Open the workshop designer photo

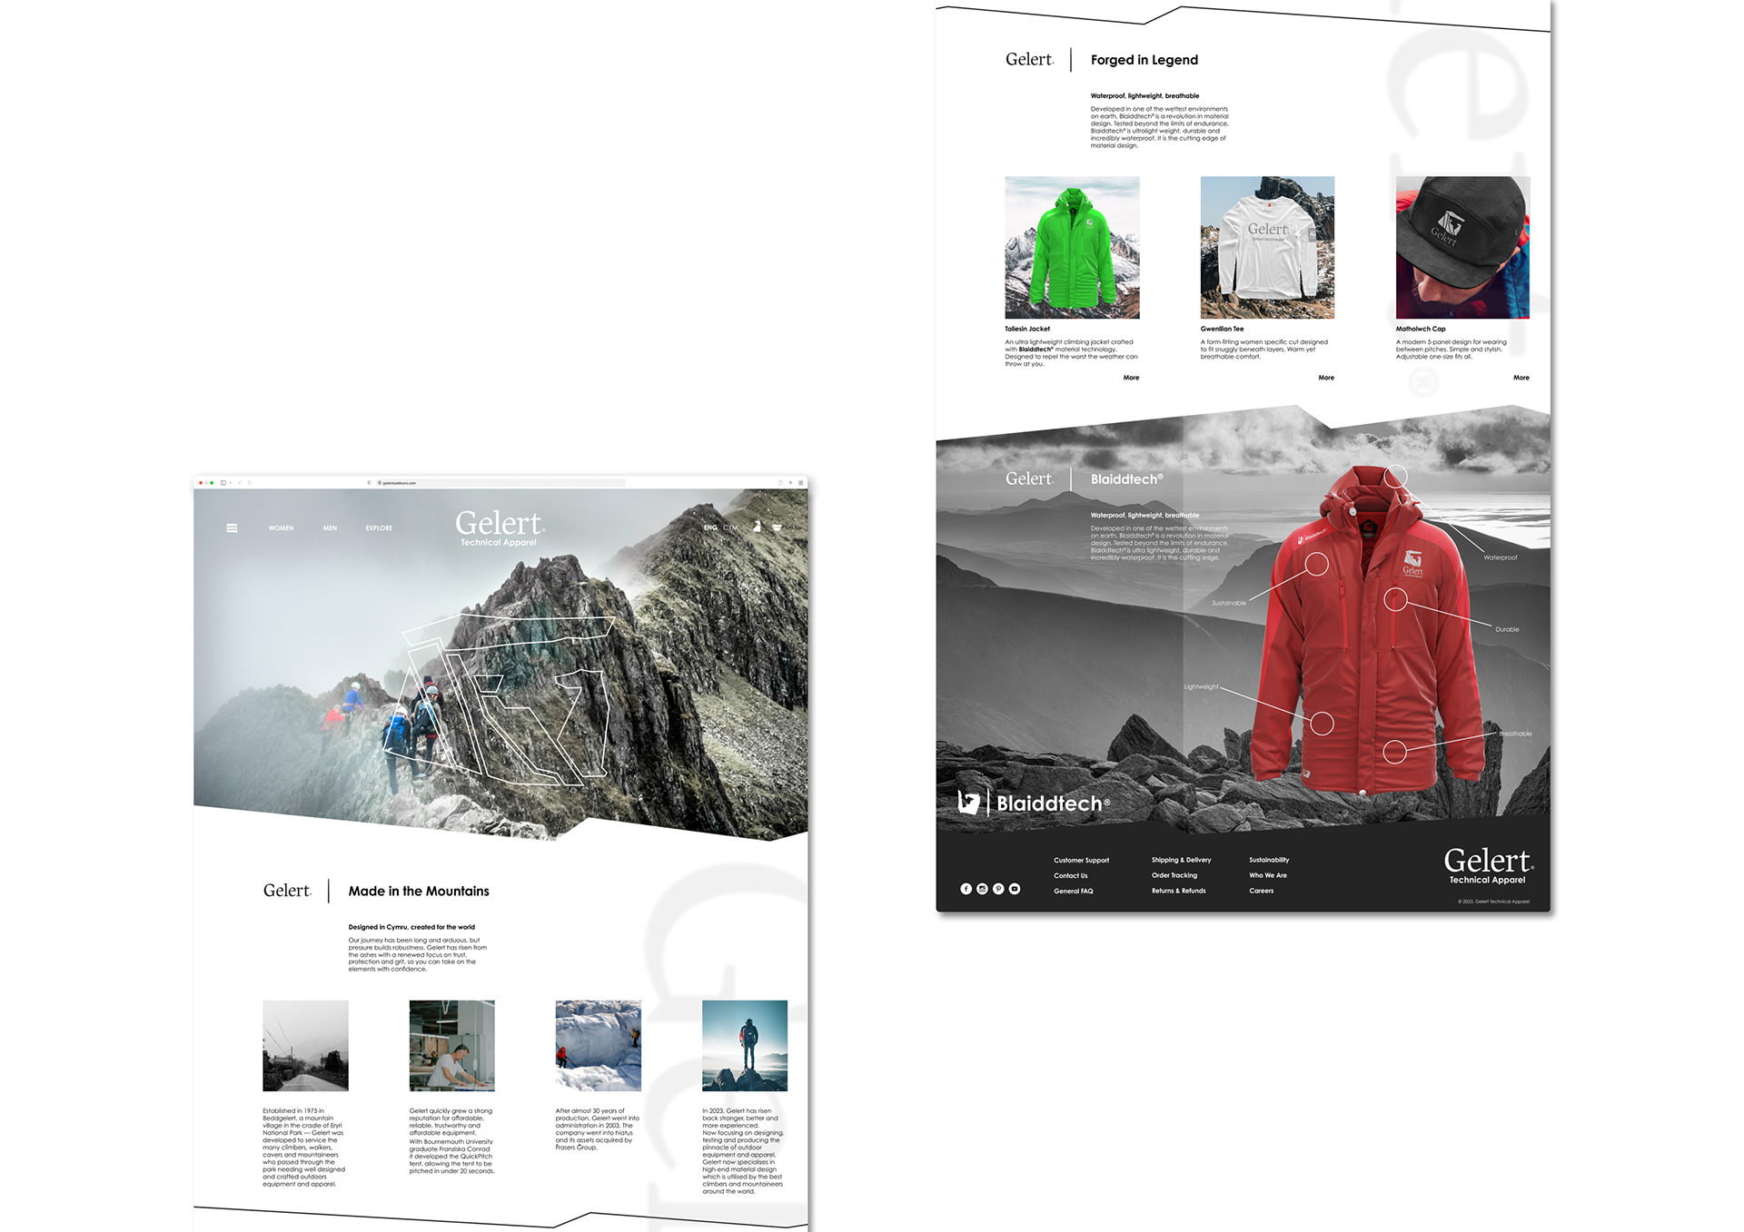point(451,1046)
